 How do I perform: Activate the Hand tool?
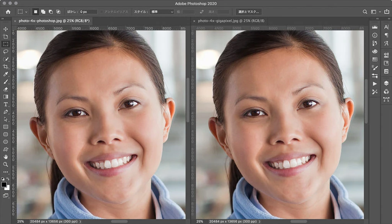6,157
